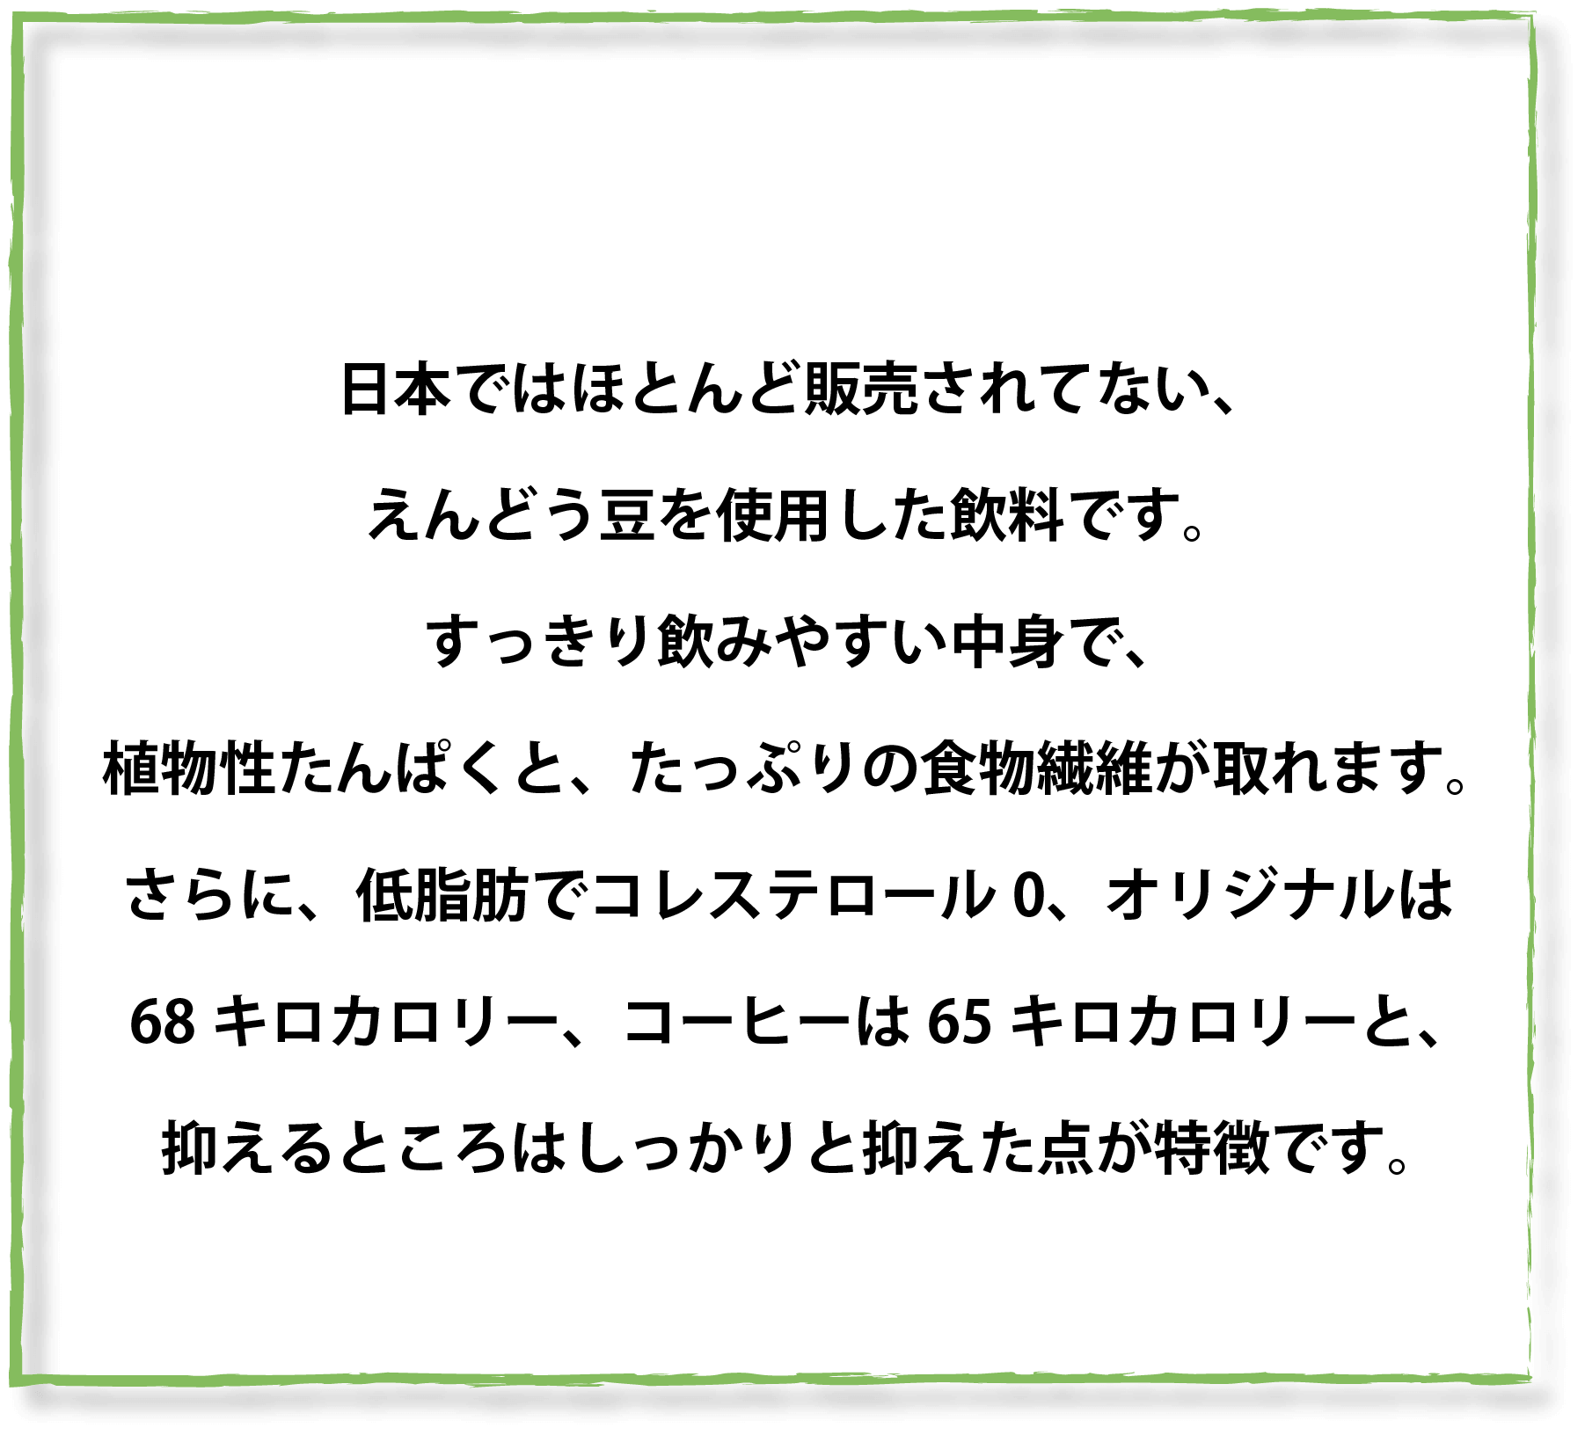This screenshot has height=1435, width=1585.
Task: Click the bottom-right corner of green frame
Action: [1530, 1375]
